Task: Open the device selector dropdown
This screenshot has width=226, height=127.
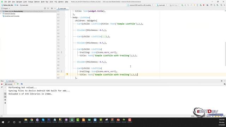Action: click(140, 5)
